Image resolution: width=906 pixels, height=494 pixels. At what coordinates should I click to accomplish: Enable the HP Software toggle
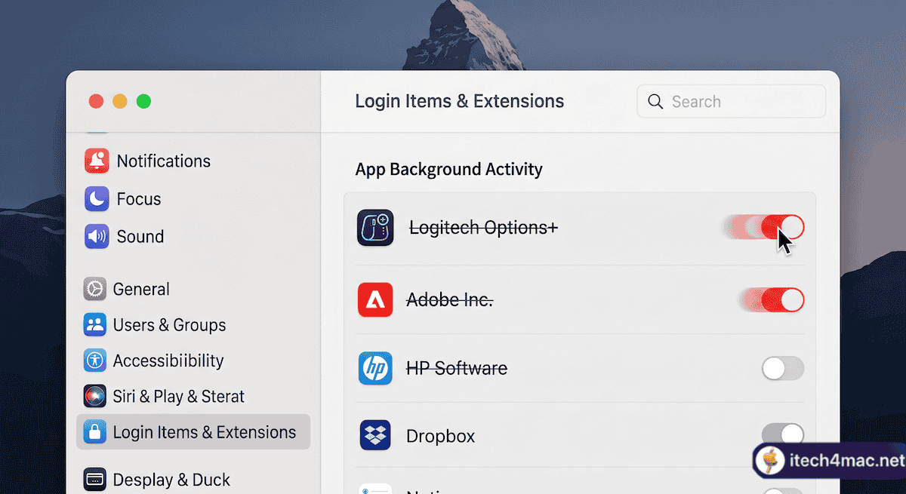point(783,369)
